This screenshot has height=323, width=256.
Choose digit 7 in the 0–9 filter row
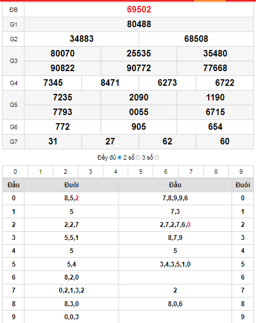point(191,172)
